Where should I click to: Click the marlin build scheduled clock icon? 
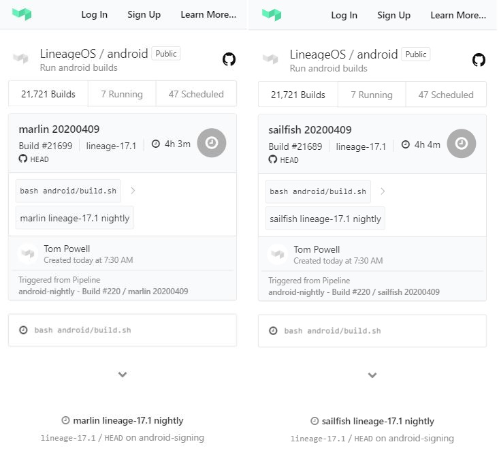pos(212,143)
